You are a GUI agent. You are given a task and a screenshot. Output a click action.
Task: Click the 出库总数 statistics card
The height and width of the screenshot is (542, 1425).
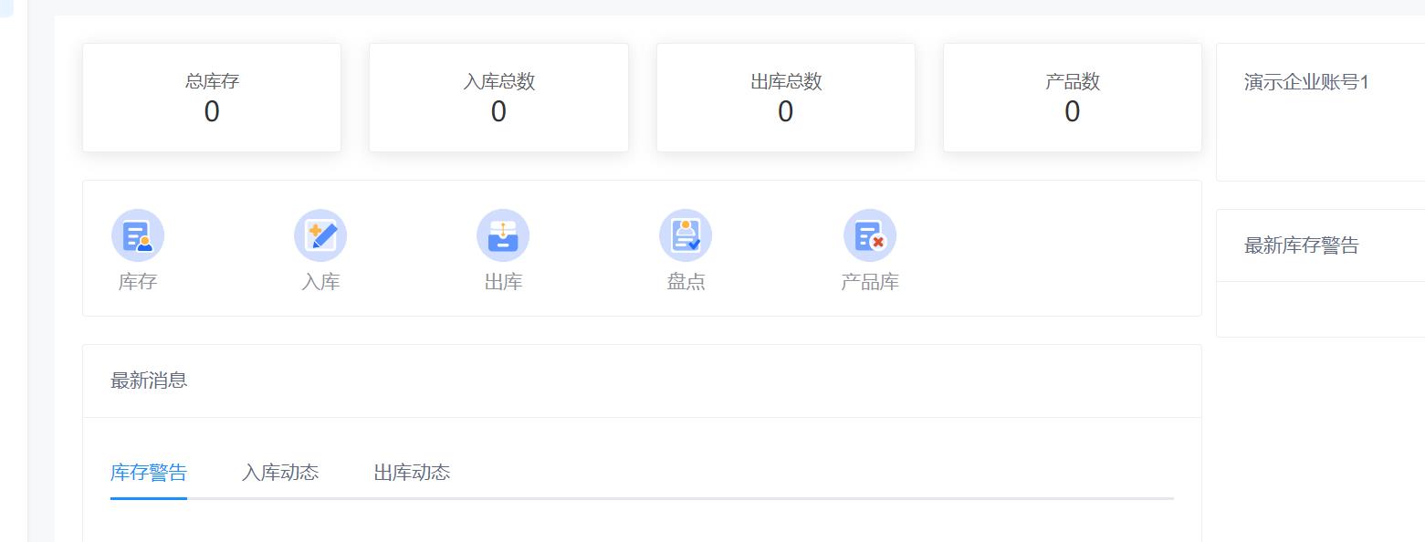tap(786, 98)
